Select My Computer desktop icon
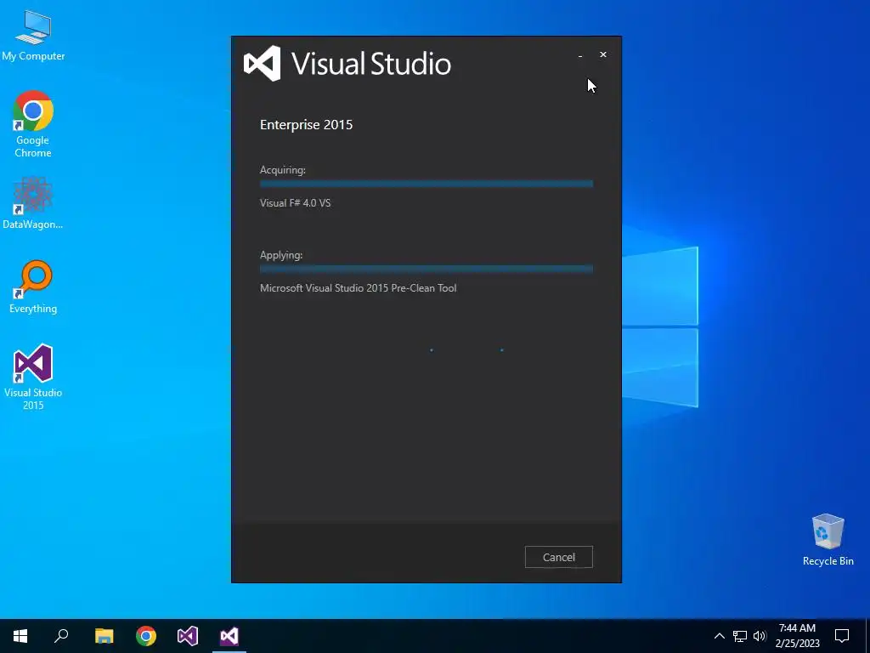 click(33, 36)
